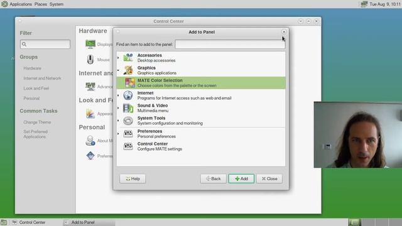This screenshot has height=226, width=402.
Task: Click the MATE logo in the top panel
Action: (x=4, y=4)
